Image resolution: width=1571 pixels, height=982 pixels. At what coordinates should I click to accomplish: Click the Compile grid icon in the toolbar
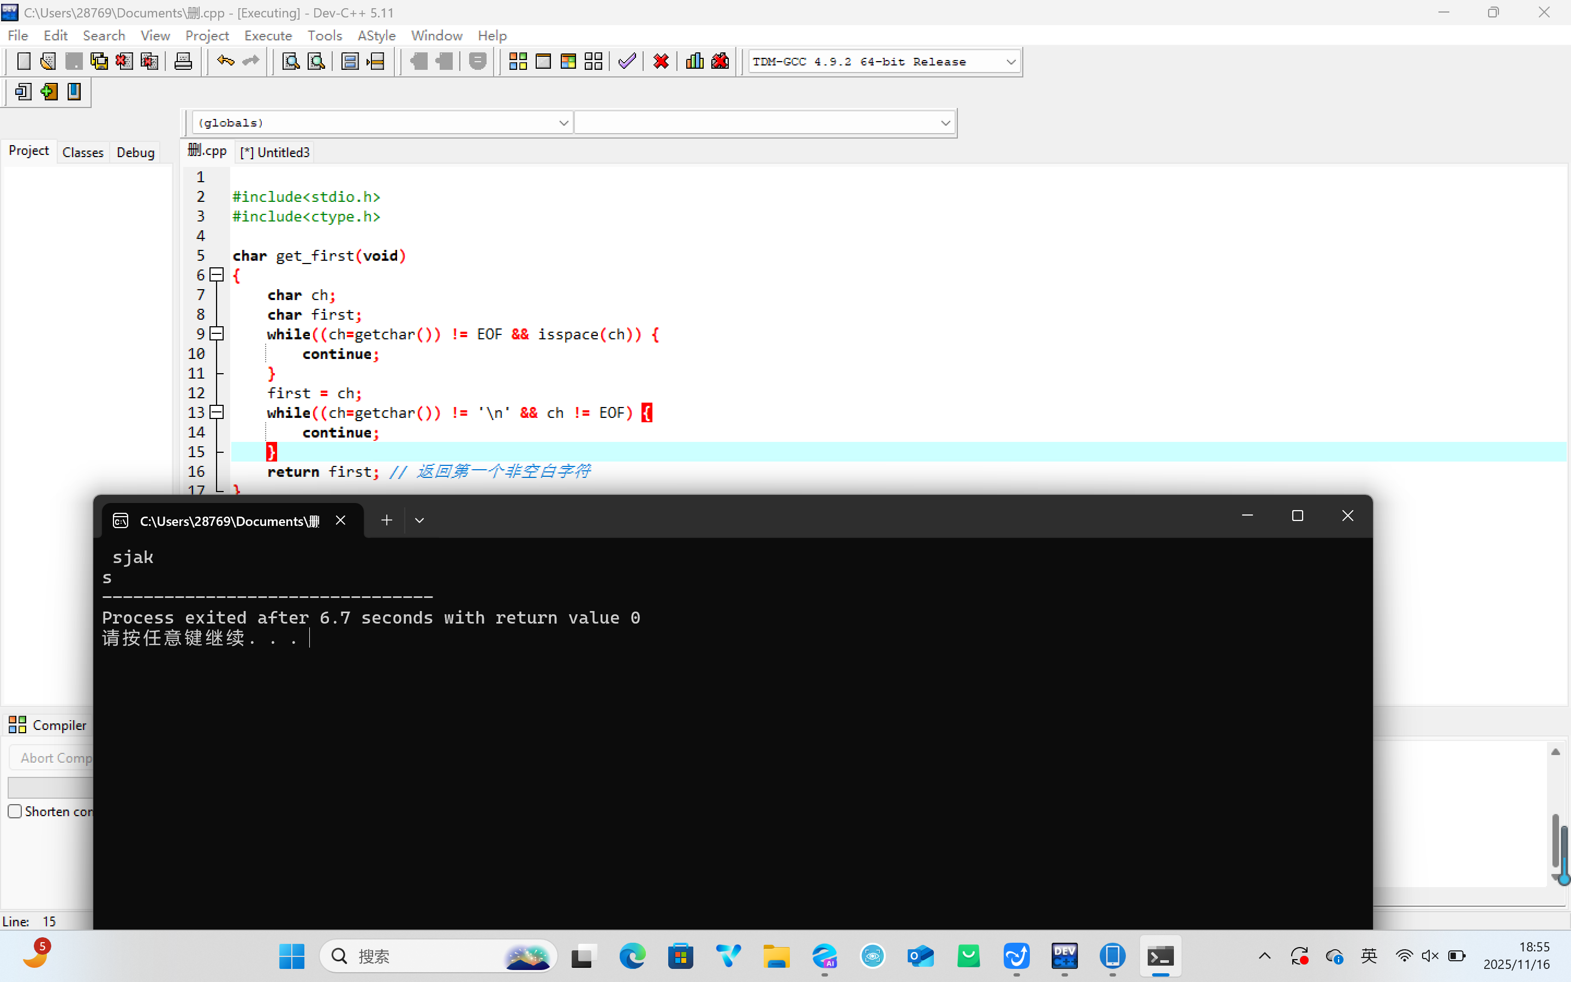pyautogui.click(x=517, y=62)
